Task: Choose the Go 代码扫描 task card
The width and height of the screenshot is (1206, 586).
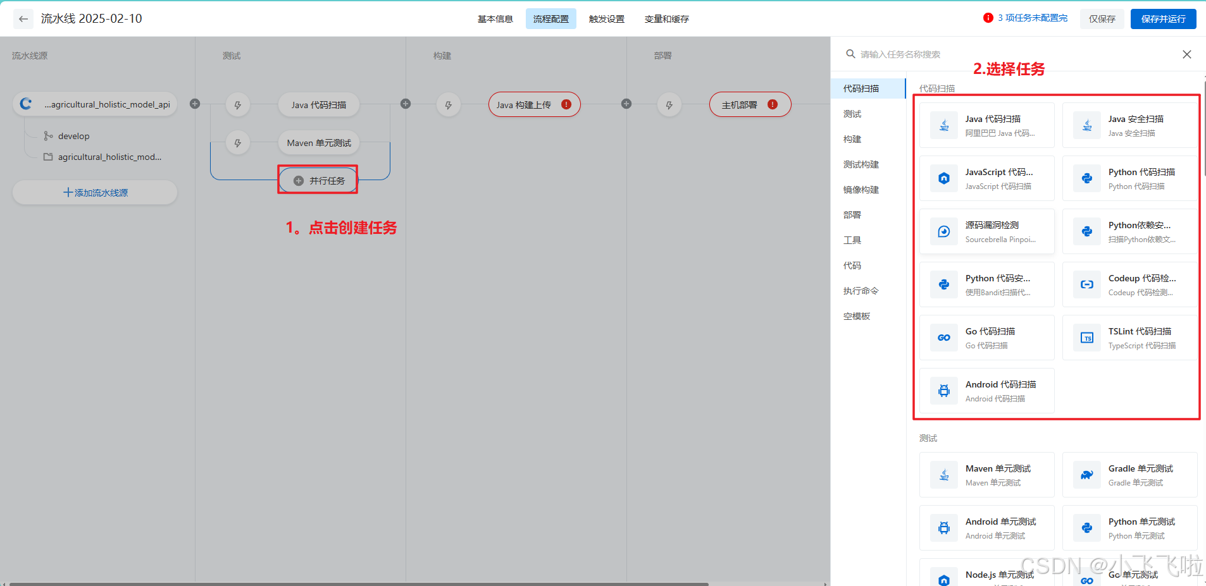Action: (987, 338)
